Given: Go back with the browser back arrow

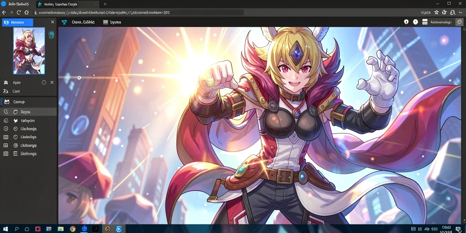Looking at the screenshot, I should click(x=4, y=12).
